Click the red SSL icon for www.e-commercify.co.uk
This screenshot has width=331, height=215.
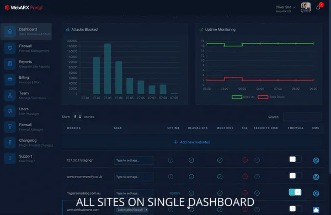pyautogui.click(x=245, y=176)
